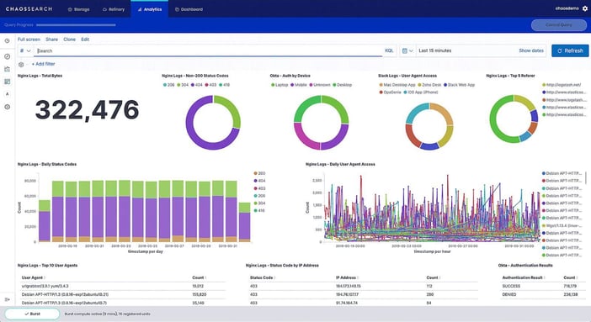The height and width of the screenshot is (322, 591).
Task: Switch to the Storage tab
Action: coord(78,9)
